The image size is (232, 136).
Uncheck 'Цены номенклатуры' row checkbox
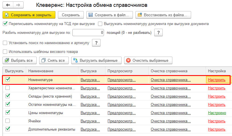8,113
